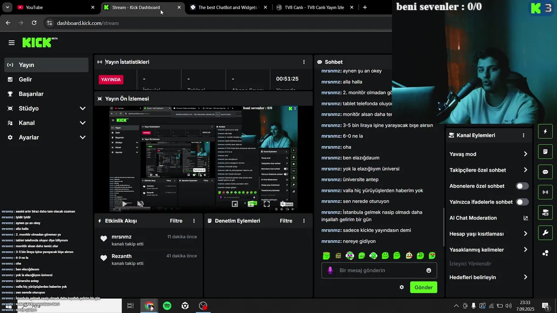Toggle Abonelere özel sohbet switch
The width and height of the screenshot is (557, 313).
pyautogui.click(x=522, y=186)
